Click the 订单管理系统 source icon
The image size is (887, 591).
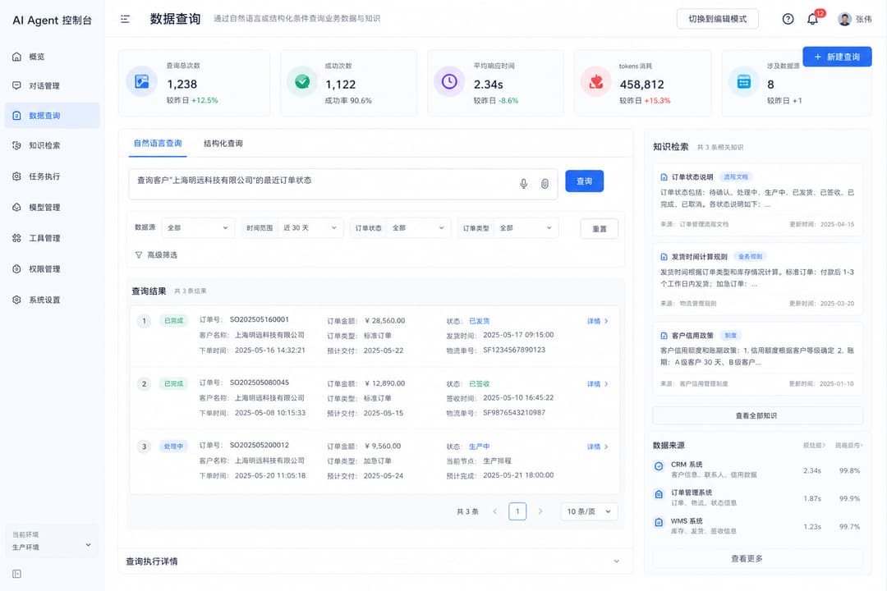tap(659, 494)
